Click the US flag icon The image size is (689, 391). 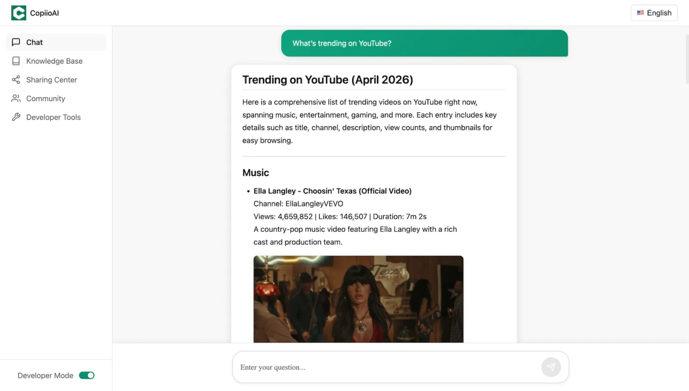coord(640,13)
